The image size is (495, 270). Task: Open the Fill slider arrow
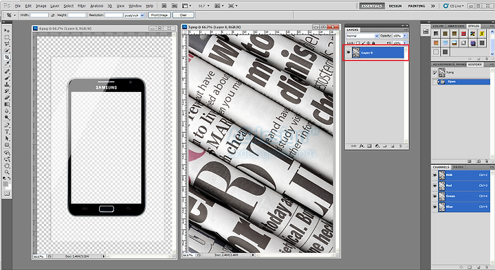405,43
